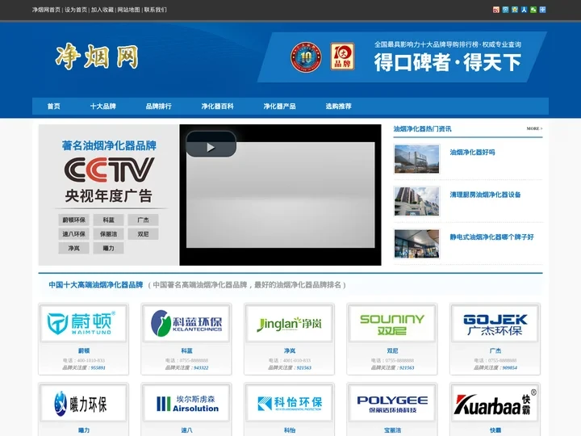Click the green WeChat share icon
The height and width of the screenshot is (436, 581).
coord(533,10)
